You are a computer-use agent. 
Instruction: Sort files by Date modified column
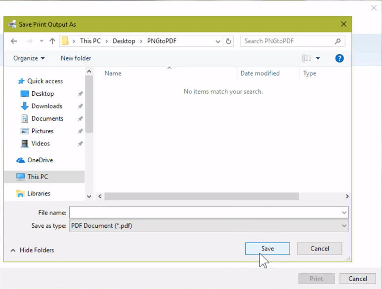click(260, 73)
